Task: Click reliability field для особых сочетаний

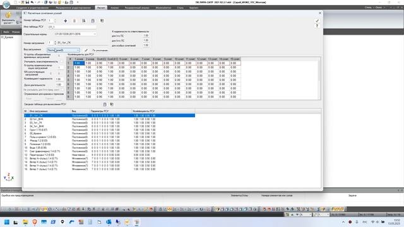Action: pyautogui.click(x=146, y=45)
